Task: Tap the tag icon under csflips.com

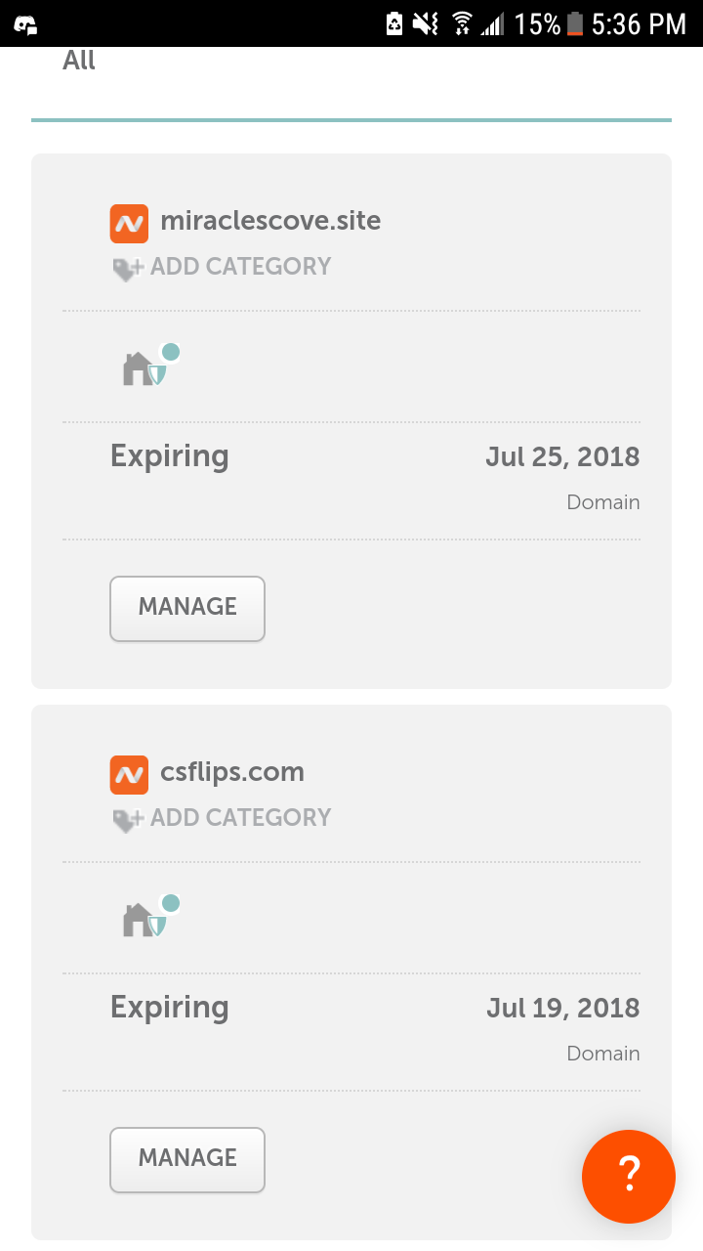Action: [x=129, y=820]
